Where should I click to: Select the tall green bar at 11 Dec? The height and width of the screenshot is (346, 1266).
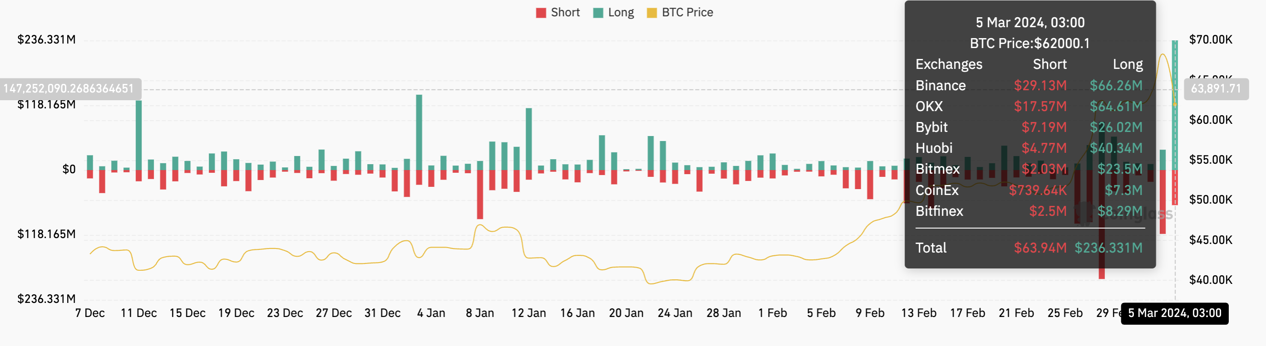138,135
